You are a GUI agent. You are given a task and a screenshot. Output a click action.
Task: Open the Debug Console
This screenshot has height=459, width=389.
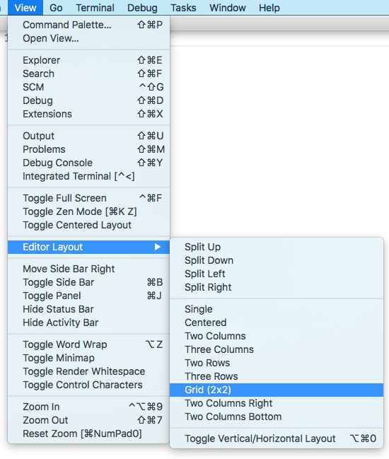[x=88, y=163]
